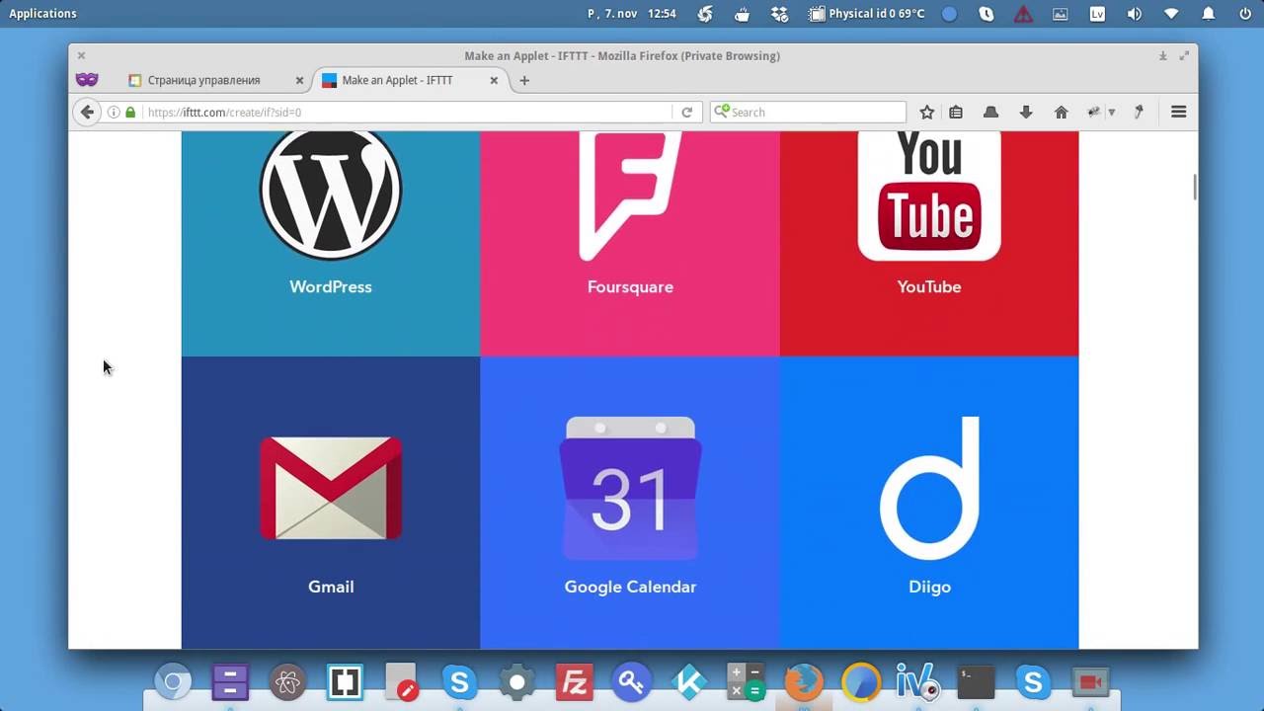Select the Make an Applet - IFTTT tab

point(410,81)
